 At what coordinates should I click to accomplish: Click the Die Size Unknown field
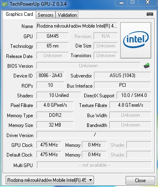pyautogui.click(x=106, y=46)
